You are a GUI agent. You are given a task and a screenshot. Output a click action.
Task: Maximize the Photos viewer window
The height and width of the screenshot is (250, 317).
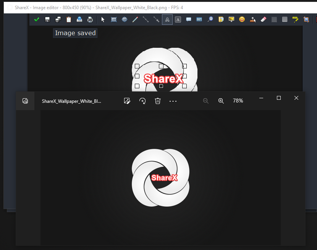[278, 98]
